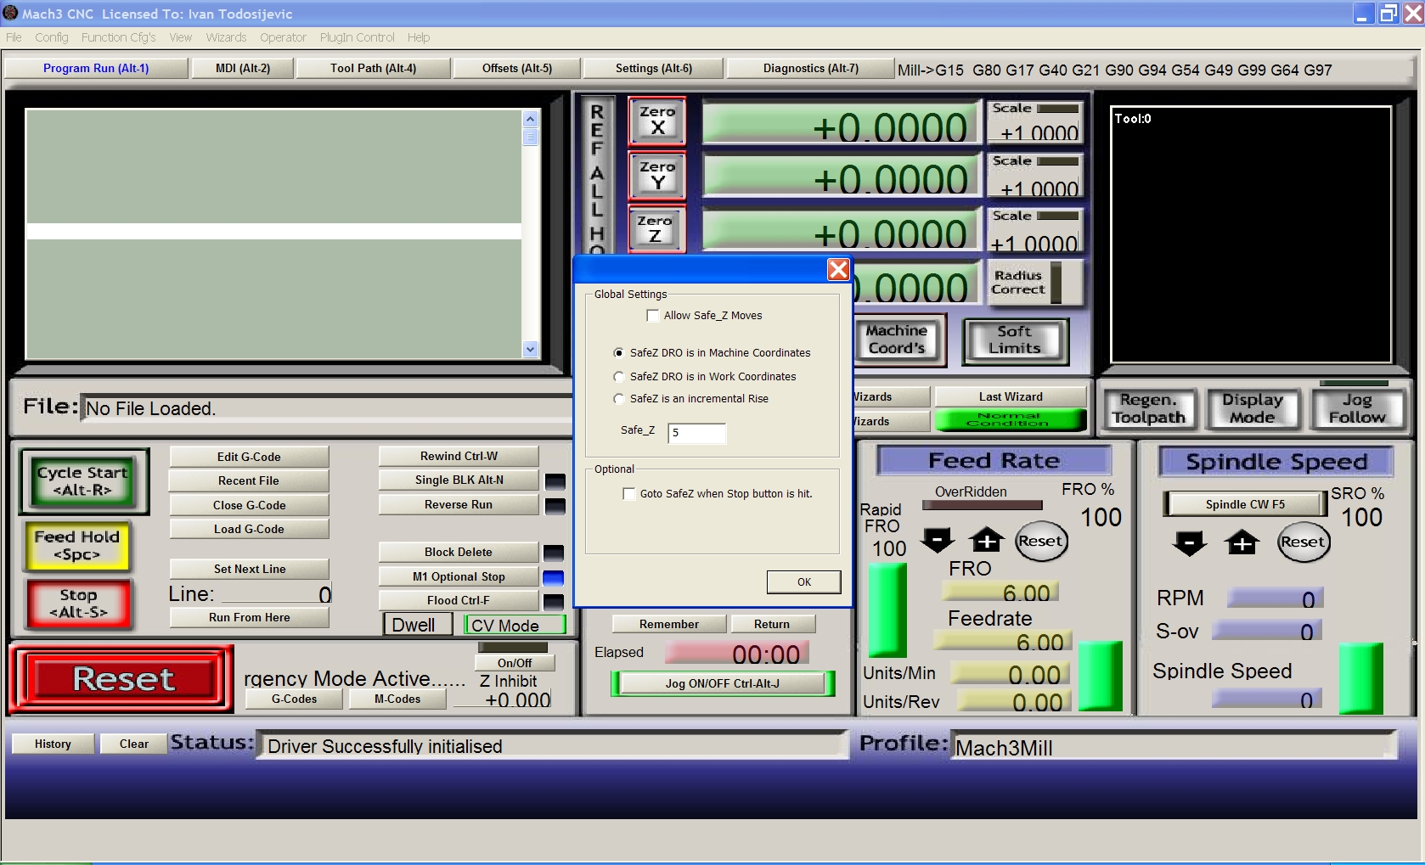This screenshot has height=865, width=1425.
Task: Click the M-Codes button
Action: (x=397, y=699)
